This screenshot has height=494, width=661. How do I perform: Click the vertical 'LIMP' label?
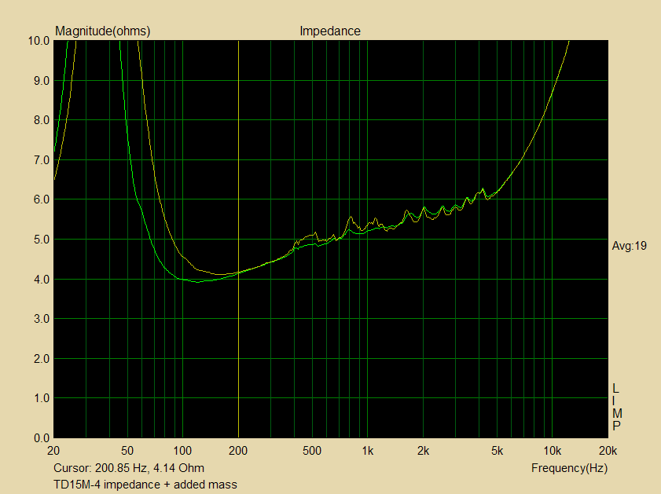617,407
